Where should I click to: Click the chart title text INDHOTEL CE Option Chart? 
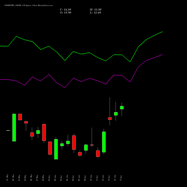click(28, 6)
